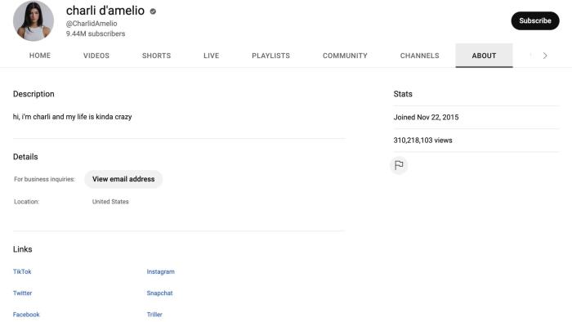Switch to the VIDEOS tab
The height and width of the screenshot is (322, 572).
[x=96, y=56]
